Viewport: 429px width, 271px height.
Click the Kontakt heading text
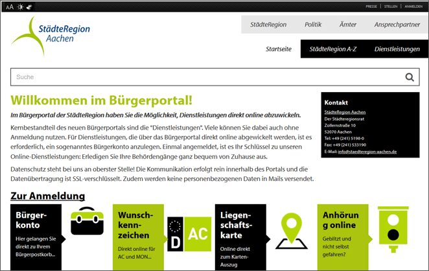336,102
